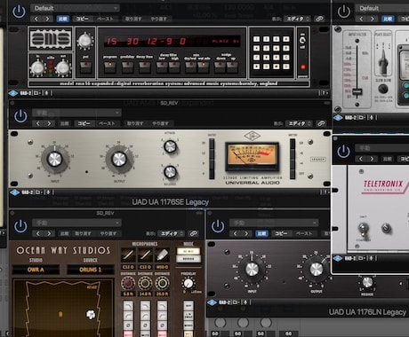Toggle the decay time button on AMS RMX16
The width and height of the screenshot is (409, 337).
pos(145,67)
